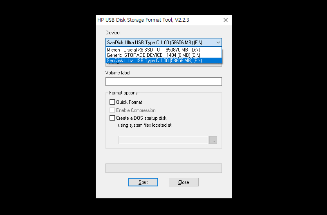
Task: Click the "Format options" group heading
Action: click(123, 93)
